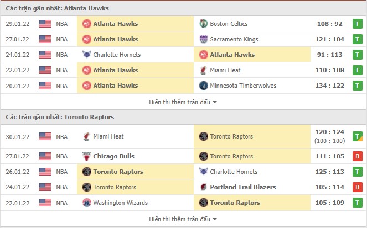
Task: Click the Washington Wizards team logo
Action: 86,203
